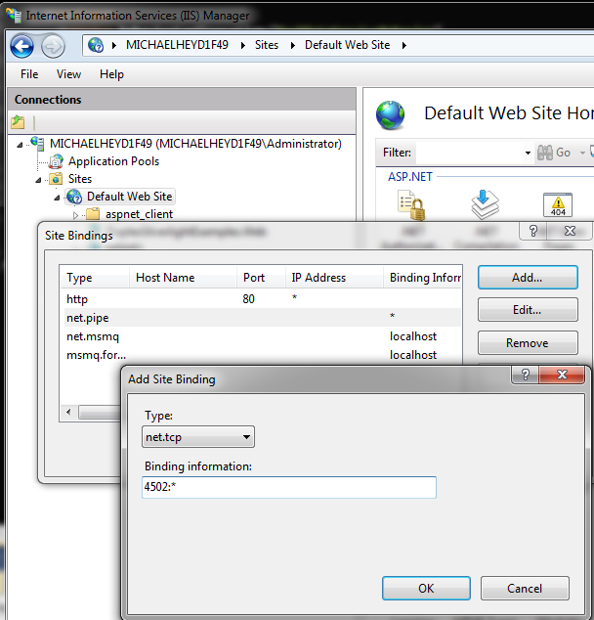This screenshot has height=620, width=594.
Task: Open the Filter dropdown arrow
Action: (x=528, y=153)
